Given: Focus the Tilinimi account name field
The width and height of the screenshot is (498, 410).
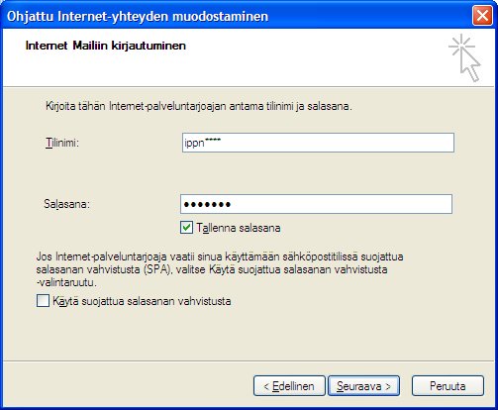Looking at the screenshot, I should [318, 143].
